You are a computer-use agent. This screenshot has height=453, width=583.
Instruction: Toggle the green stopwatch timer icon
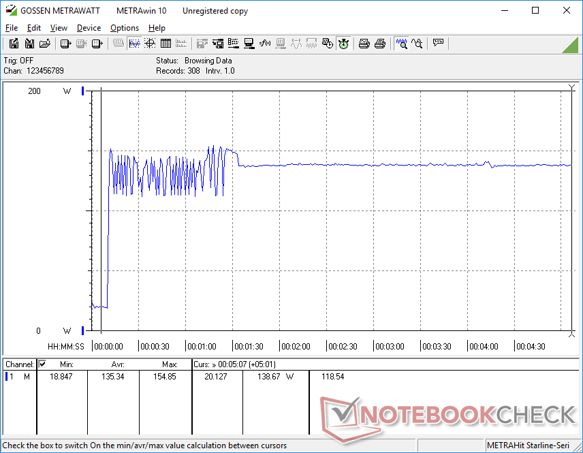[343, 44]
